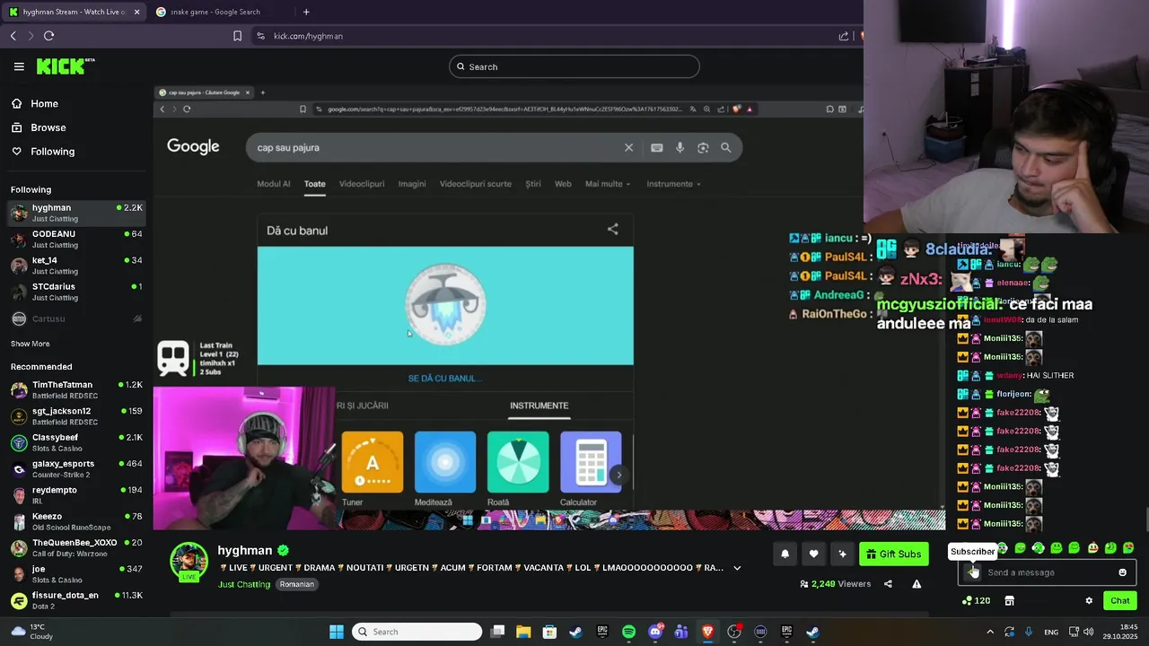Toggle microphone icon in system tray
The image size is (1149, 646).
pyautogui.click(x=1029, y=632)
